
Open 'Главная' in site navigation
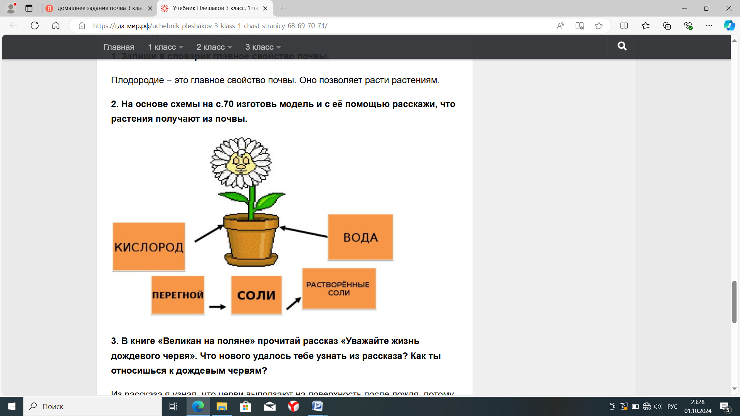pos(119,47)
